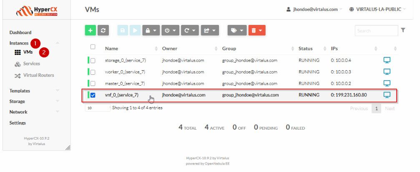
Task: Click the play resume VM icon
Action: point(135,30)
